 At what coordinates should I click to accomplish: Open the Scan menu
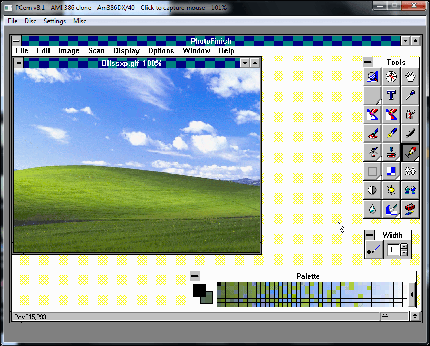96,51
